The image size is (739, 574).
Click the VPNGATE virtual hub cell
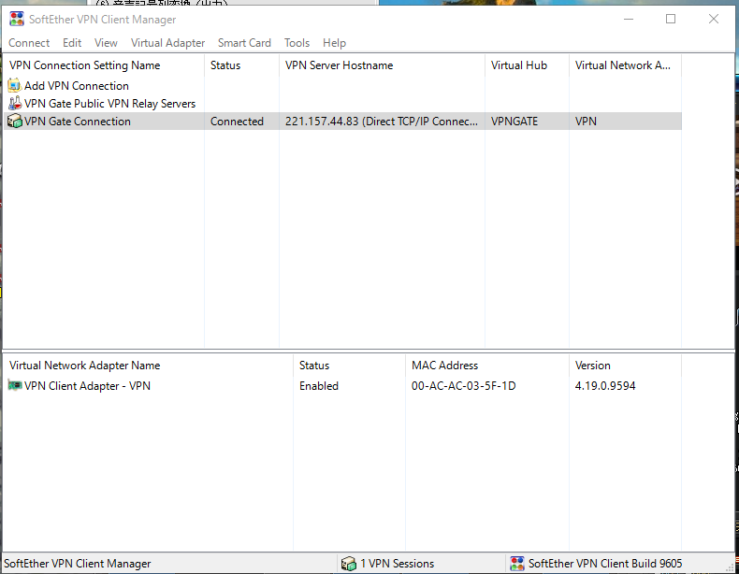pos(514,122)
